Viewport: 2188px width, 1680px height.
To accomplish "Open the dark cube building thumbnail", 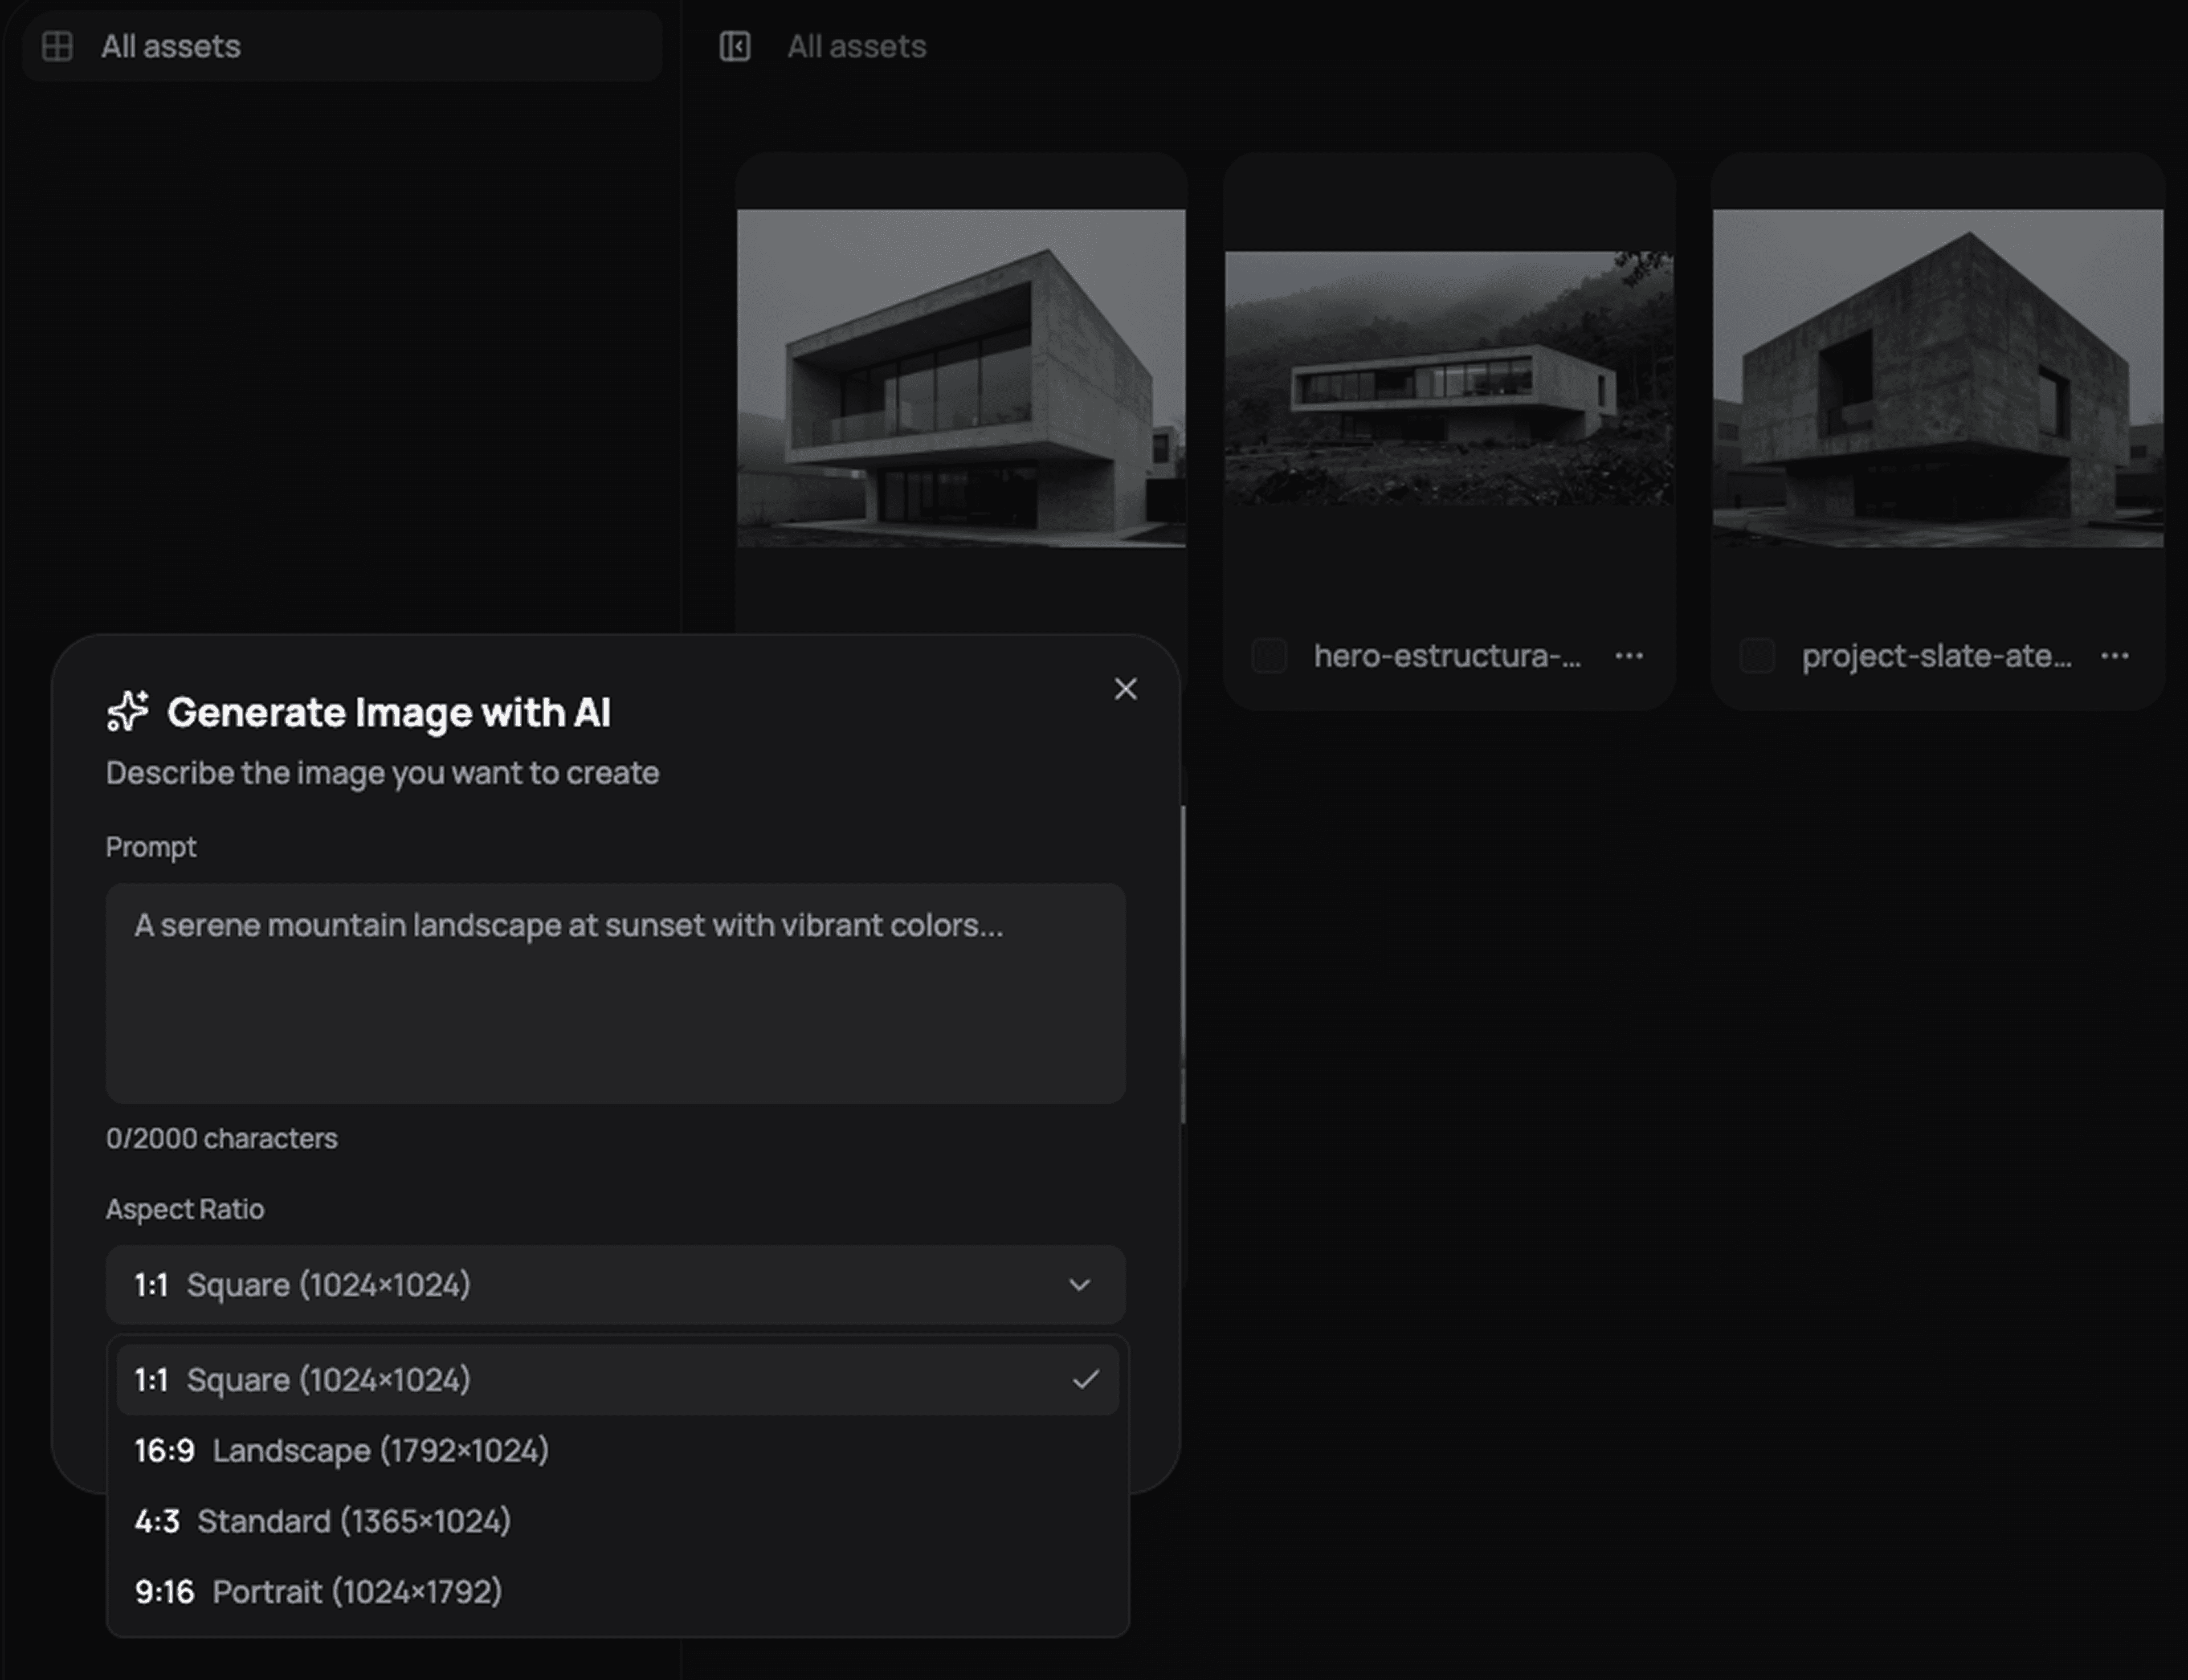I will click(1937, 378).
